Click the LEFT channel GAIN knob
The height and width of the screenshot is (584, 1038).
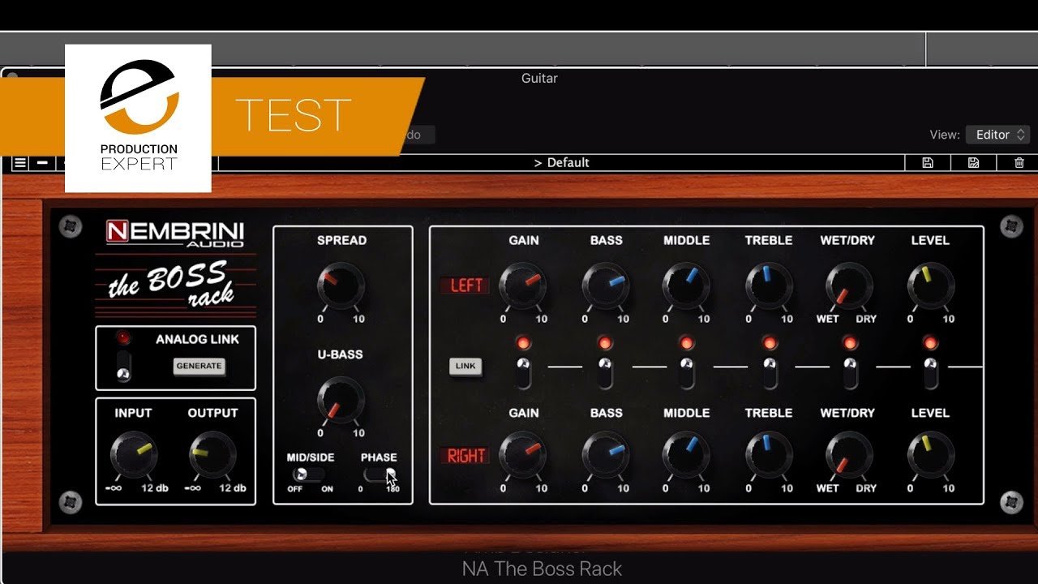(522, 286)
